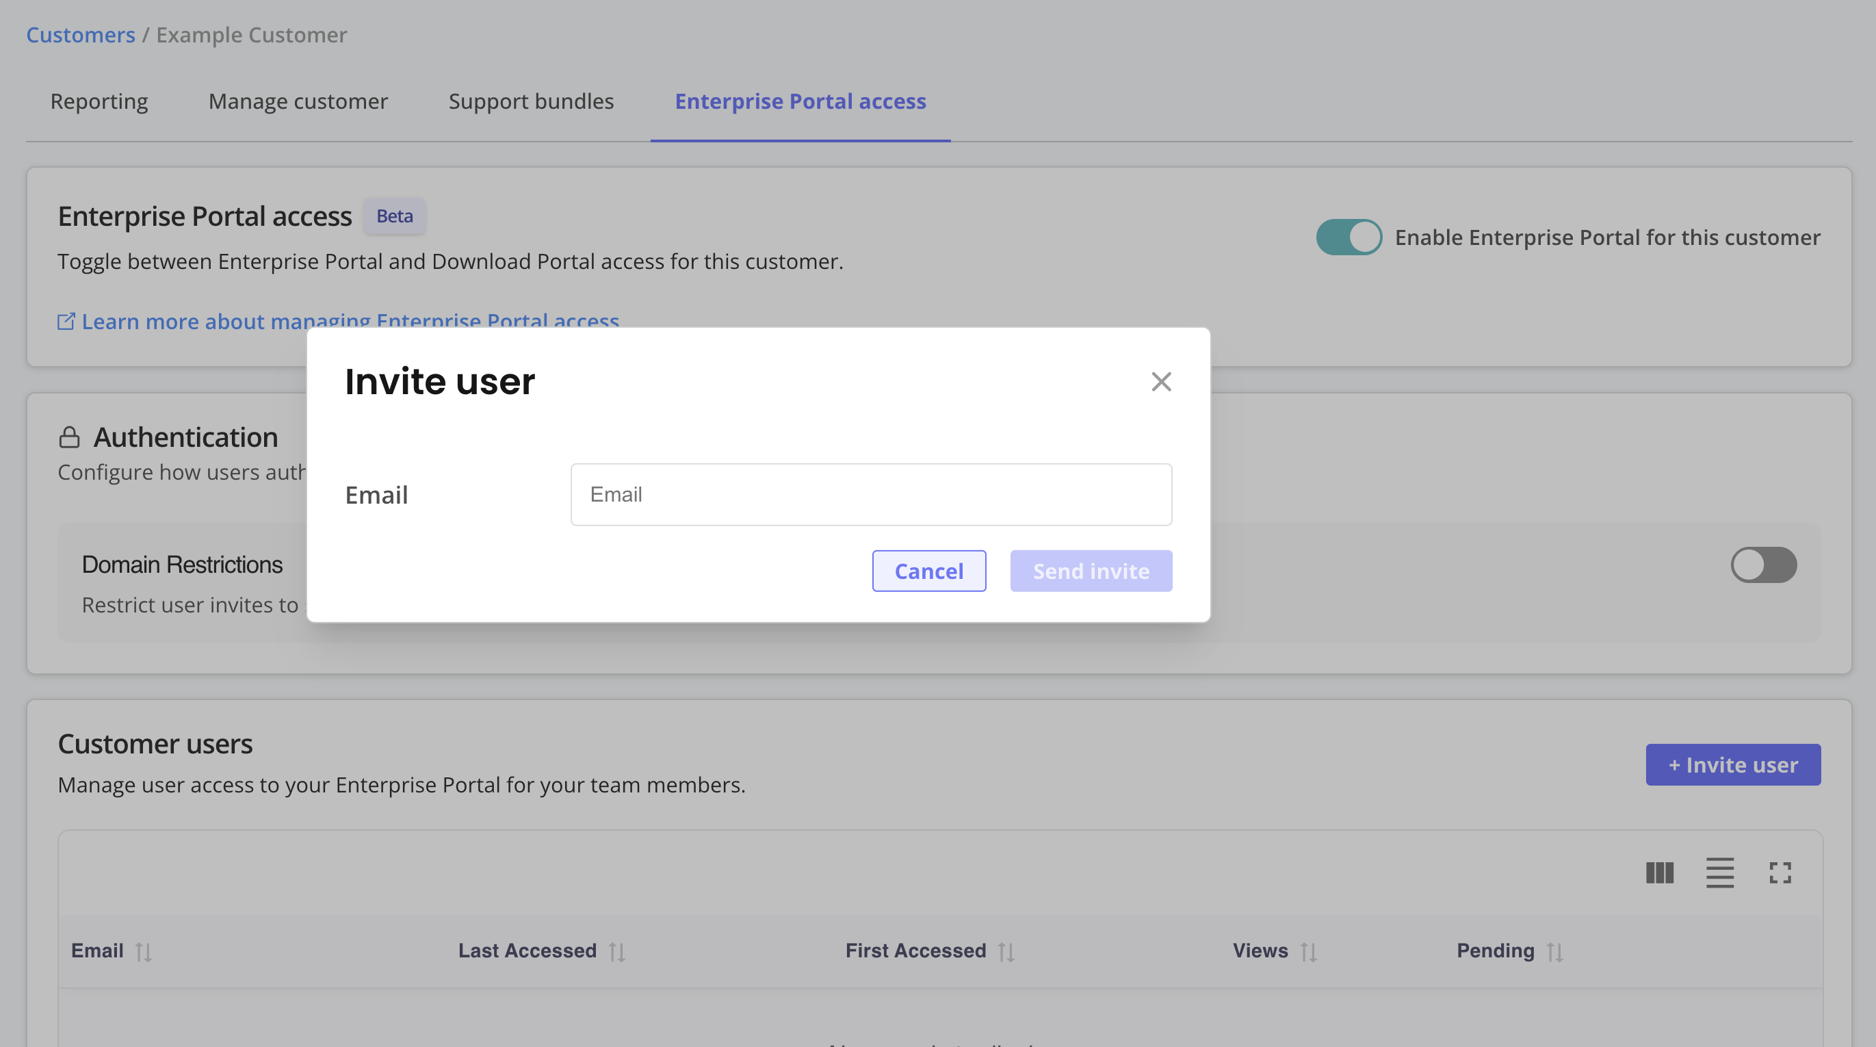Click the Email input field
Screen dimensions: 1876x1047
871,494
